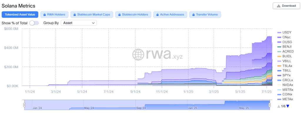Click the lock icon on RWA Holders
Viewport: 301px width, 114px height.
click(44, 15)
